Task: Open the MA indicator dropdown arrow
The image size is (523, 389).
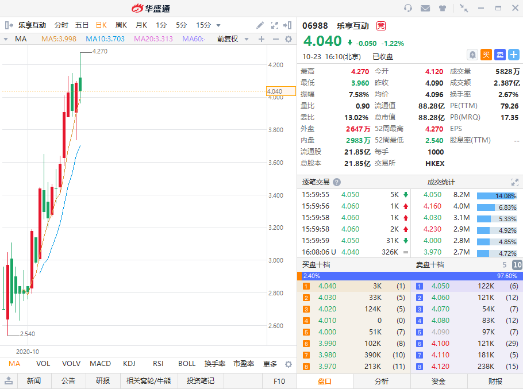Action: point(6,39)
